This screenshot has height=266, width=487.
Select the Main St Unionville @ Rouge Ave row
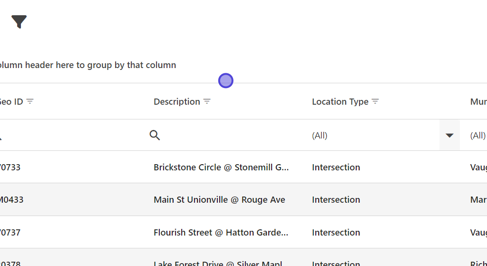tap(219, 199)
